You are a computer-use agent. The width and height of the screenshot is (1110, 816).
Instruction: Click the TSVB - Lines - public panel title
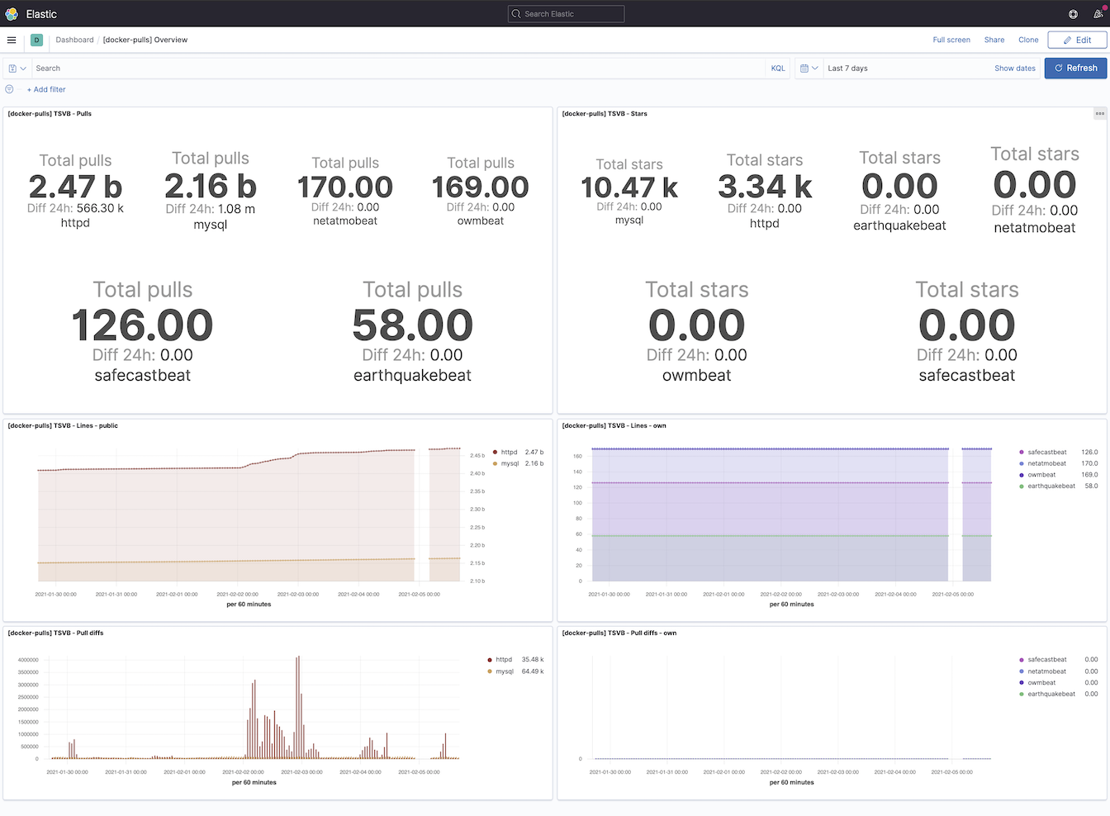pos(63,425)
